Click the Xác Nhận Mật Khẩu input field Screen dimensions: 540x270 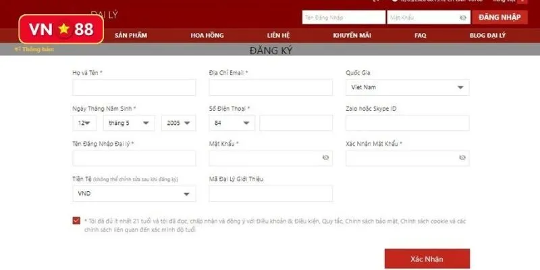(x=408, y=158)
